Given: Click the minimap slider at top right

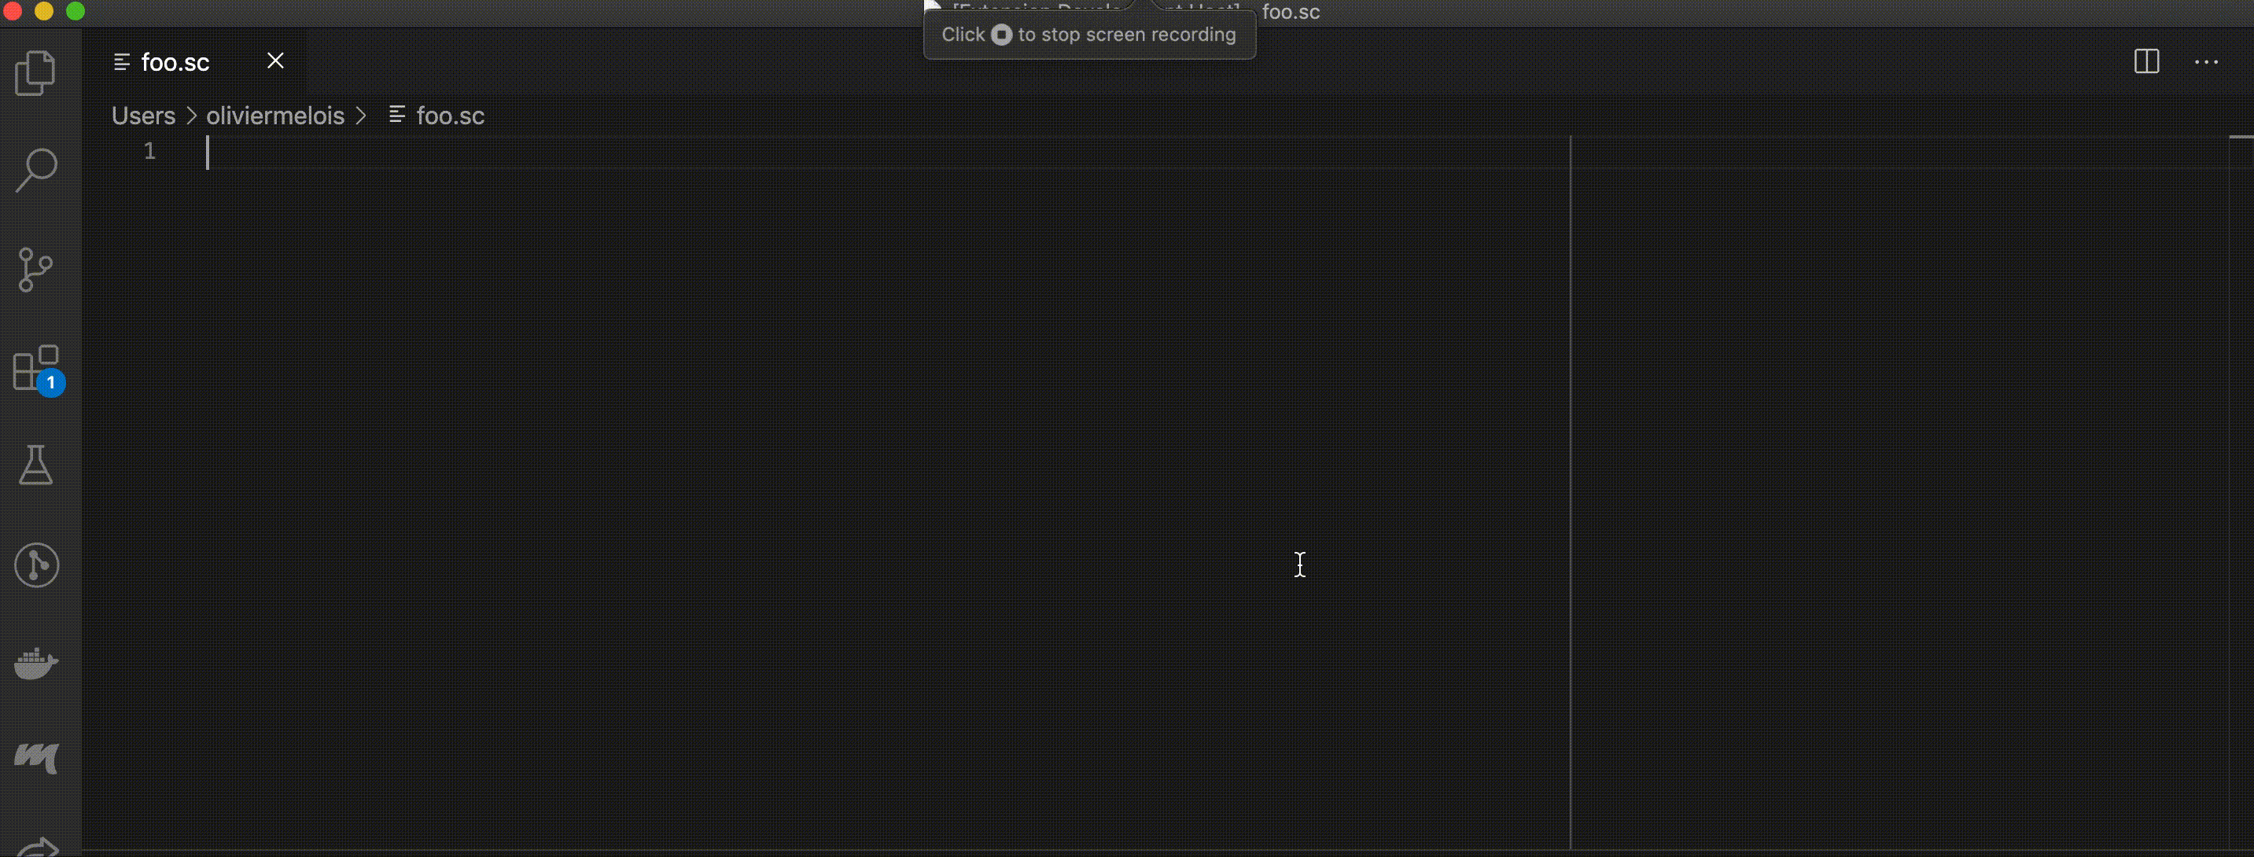Looking at the screenshot, I should (2240, 138).
